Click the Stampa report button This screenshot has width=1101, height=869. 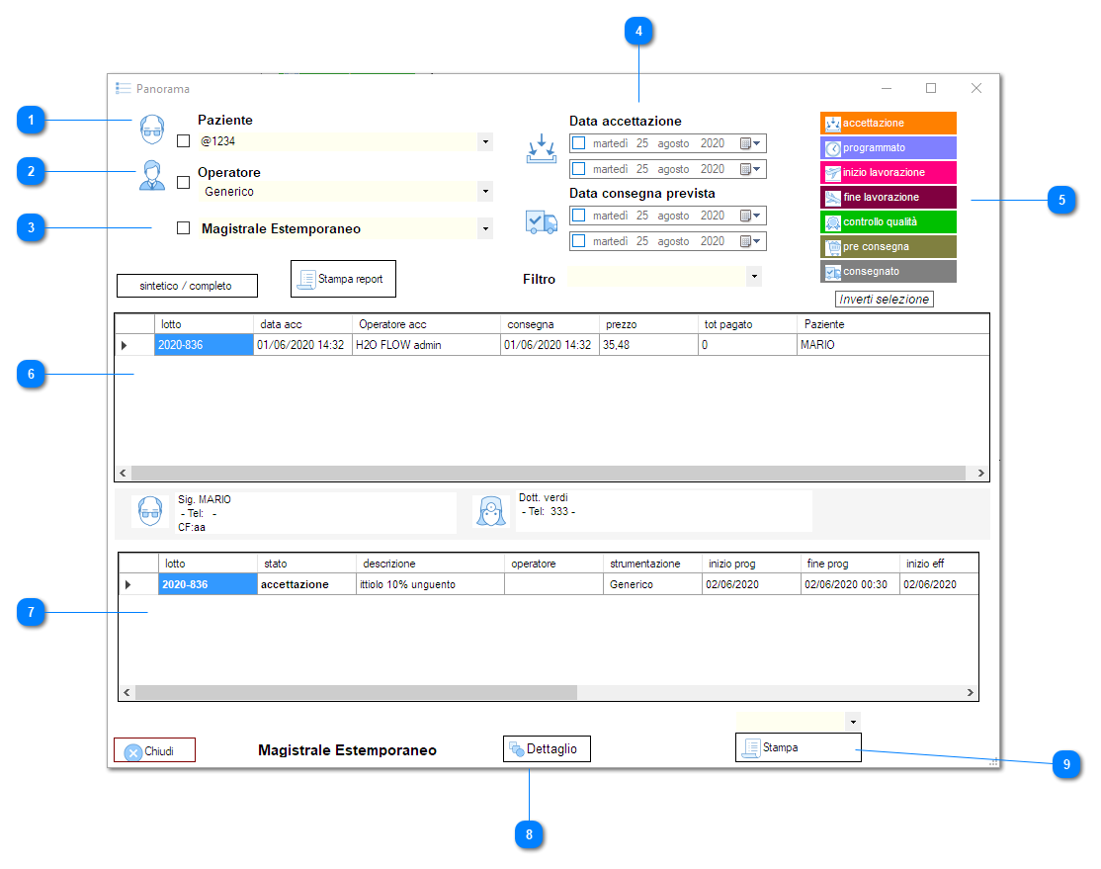coord(343,279)
